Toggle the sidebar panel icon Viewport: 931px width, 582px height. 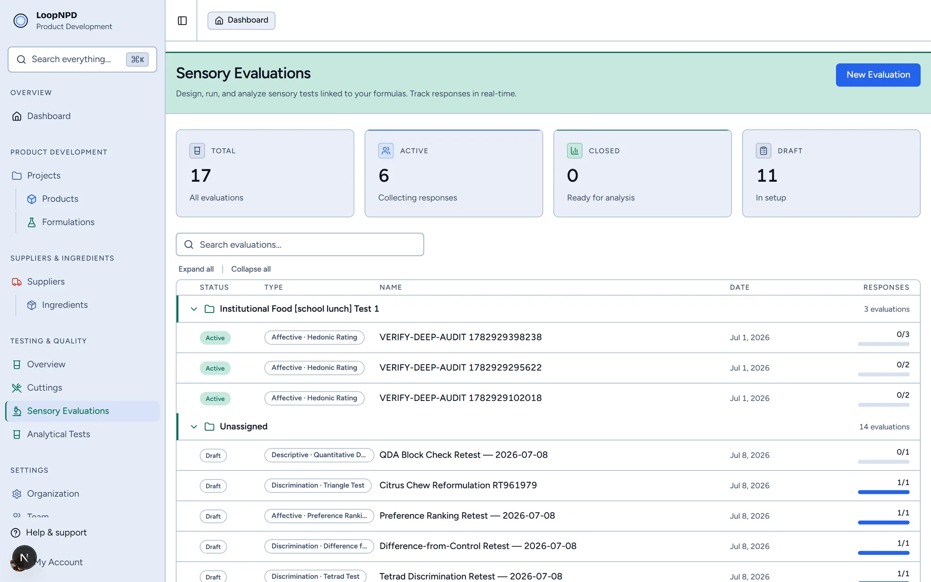tap(182, 20)
